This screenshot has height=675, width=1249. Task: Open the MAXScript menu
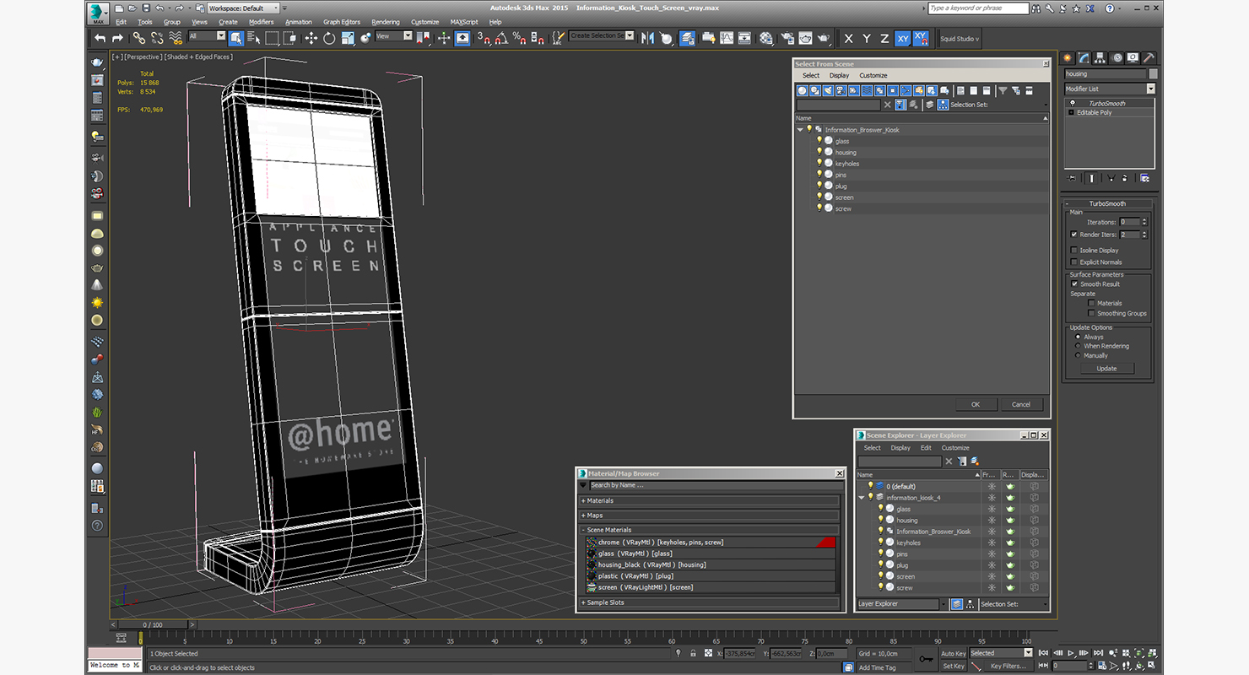(464, 22)
